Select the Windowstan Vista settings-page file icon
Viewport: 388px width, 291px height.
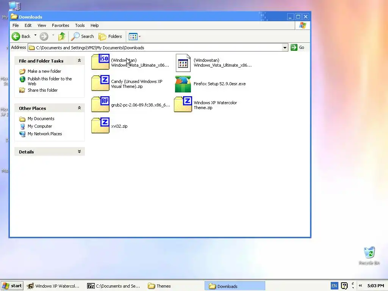(x=183, y=63)
